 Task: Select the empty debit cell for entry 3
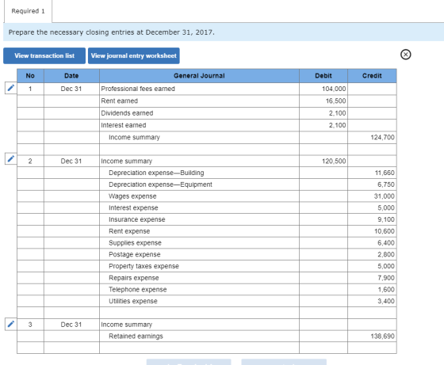pyautogui.click(x=323, y=325)
